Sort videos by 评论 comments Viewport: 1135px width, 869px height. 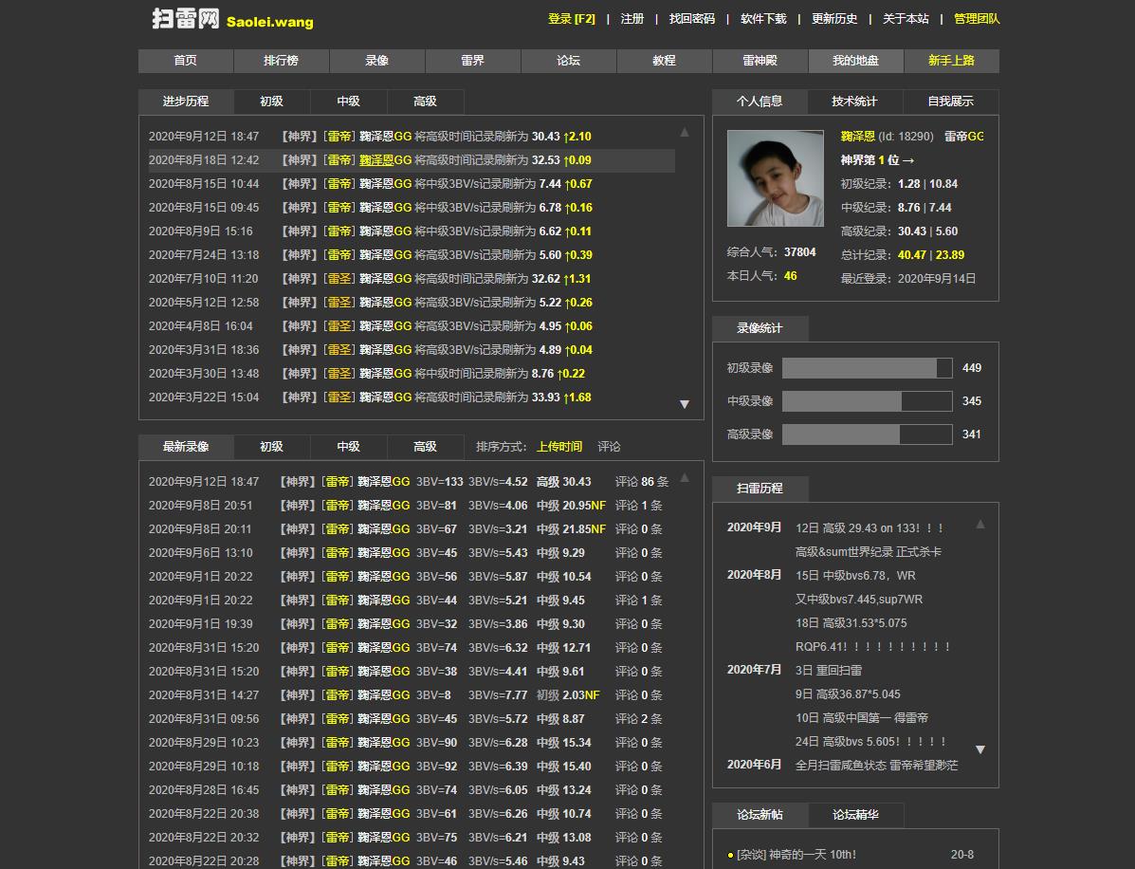coord(609,447)
